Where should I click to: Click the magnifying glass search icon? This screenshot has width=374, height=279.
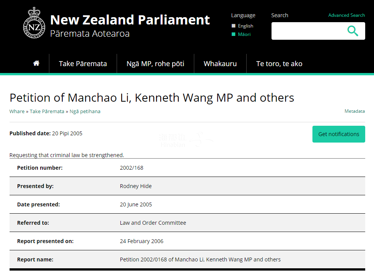point(353,31)
